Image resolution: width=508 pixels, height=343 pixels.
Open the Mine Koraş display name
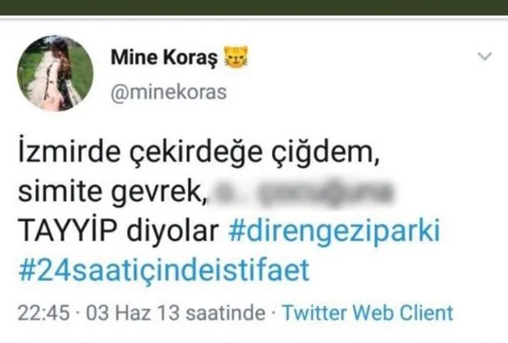tap(164, 58)
